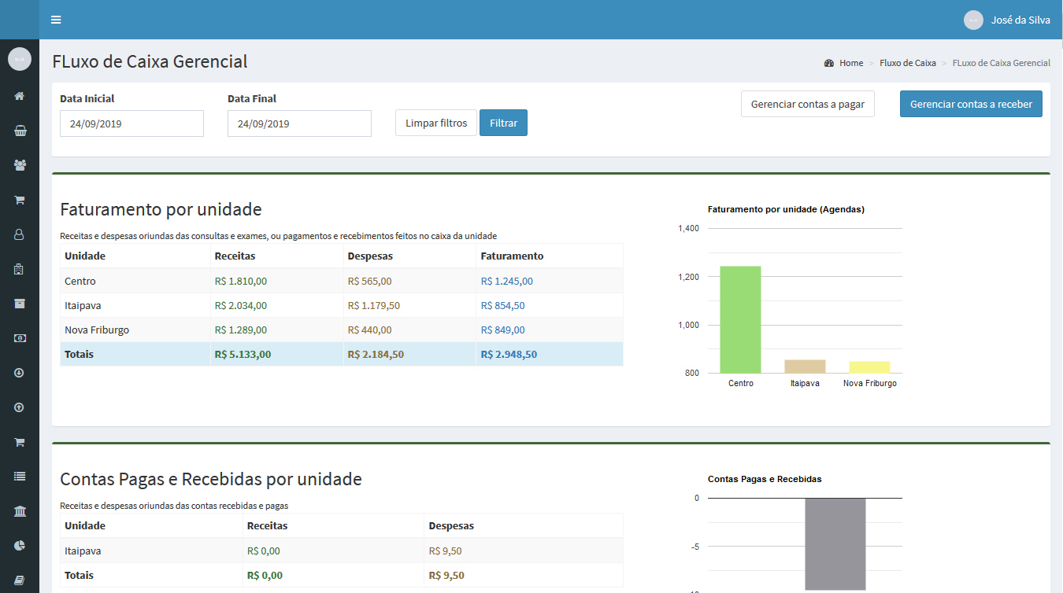This screenshot has height=593, width=1063.
Task: Toggle the hamburger sidebar menu
Action: click(x=56, y=20)
